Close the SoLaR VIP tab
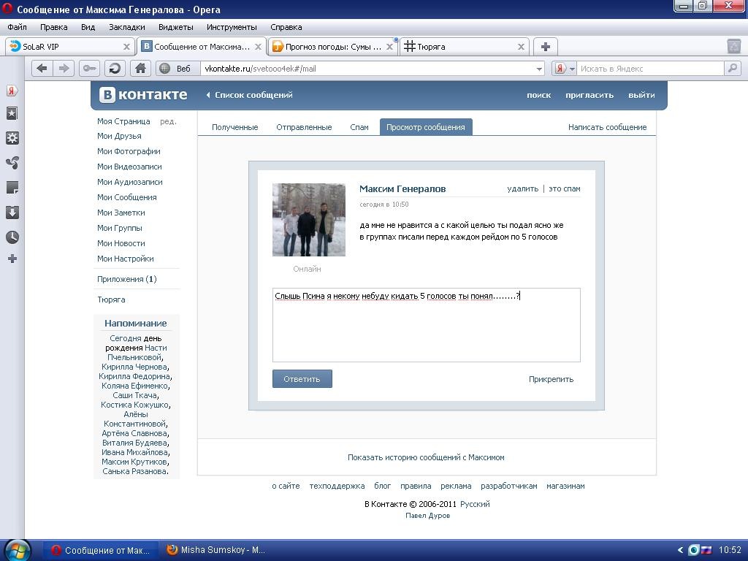The height and width of the screenshot is (561, 748). point(126,47)
